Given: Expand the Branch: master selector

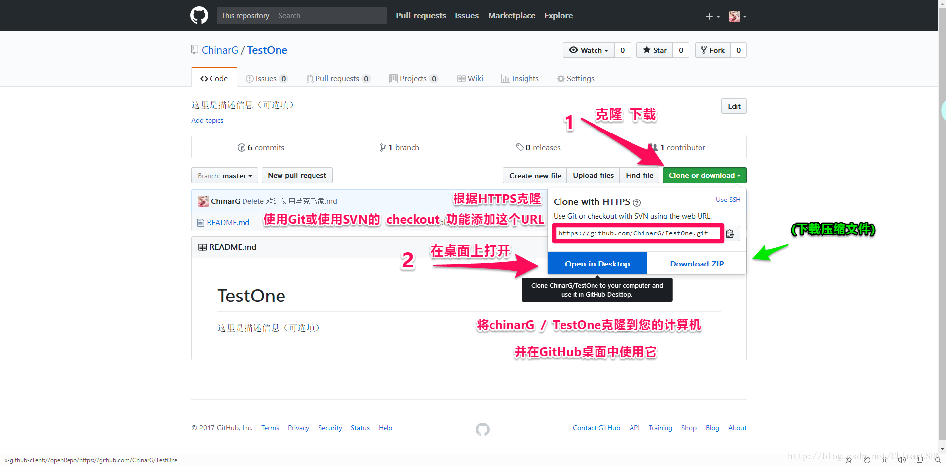Looking at the screenshot, I should [x=225, y=176].
